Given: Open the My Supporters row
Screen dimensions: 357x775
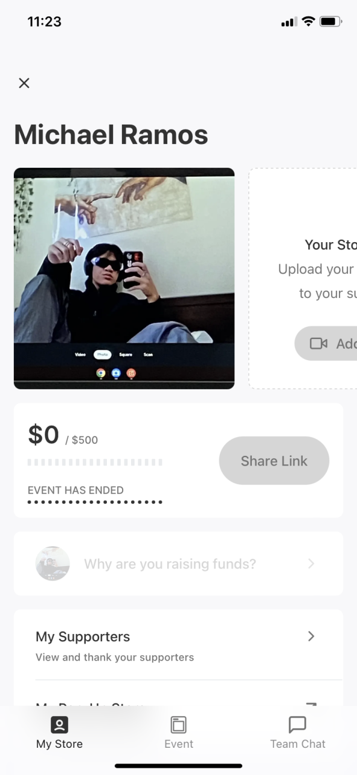Looking at the screenshot, I should (x=178, y=645).
